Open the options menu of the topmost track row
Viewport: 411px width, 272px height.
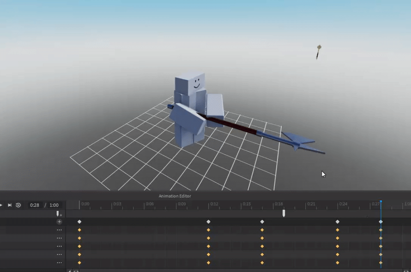coord(59,230)
